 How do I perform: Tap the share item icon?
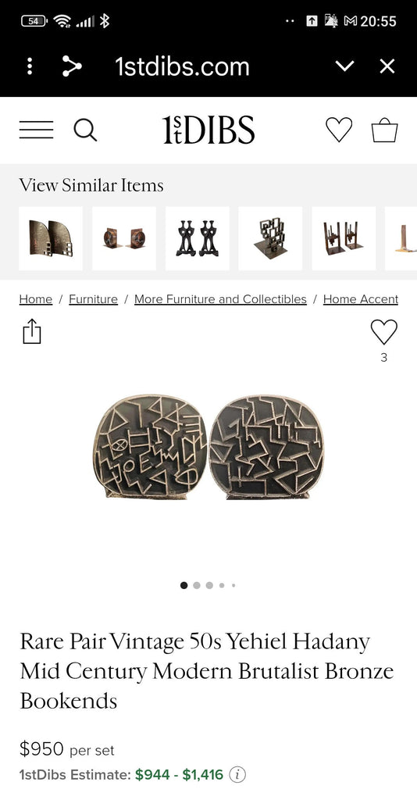(x=31, y=331)
